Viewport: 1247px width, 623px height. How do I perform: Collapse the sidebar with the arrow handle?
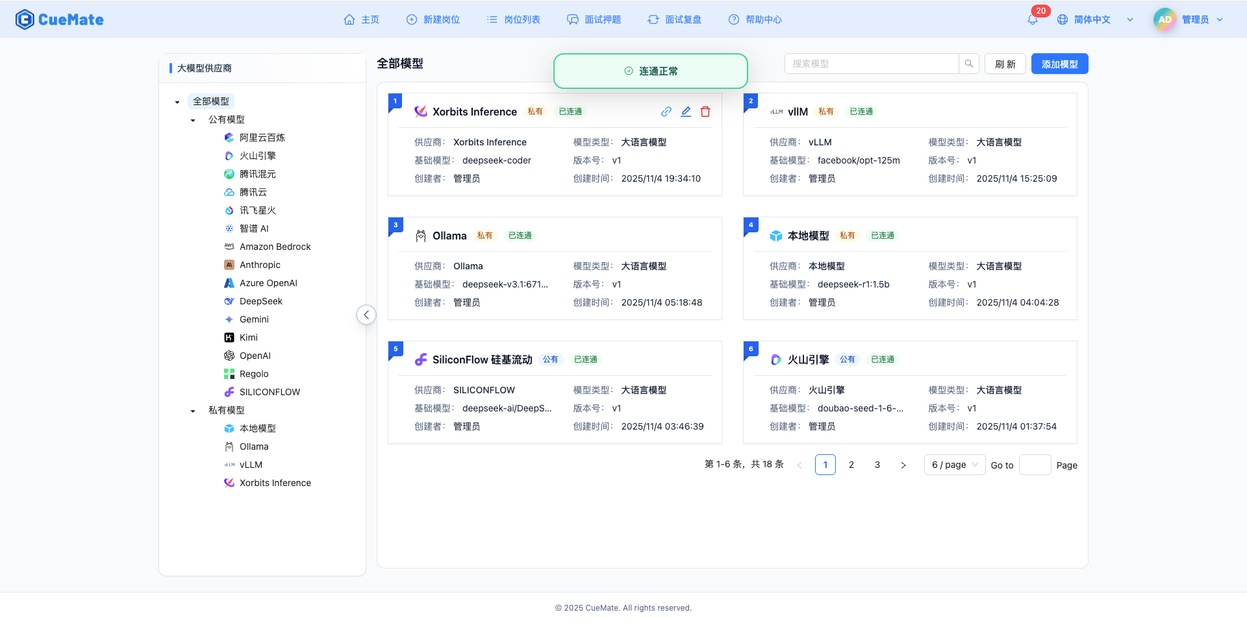click(366, 315)
